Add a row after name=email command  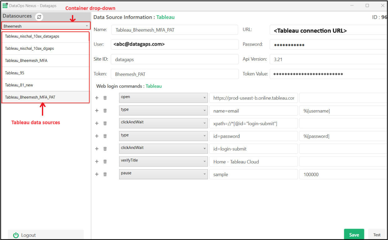[x=97, y=110]
